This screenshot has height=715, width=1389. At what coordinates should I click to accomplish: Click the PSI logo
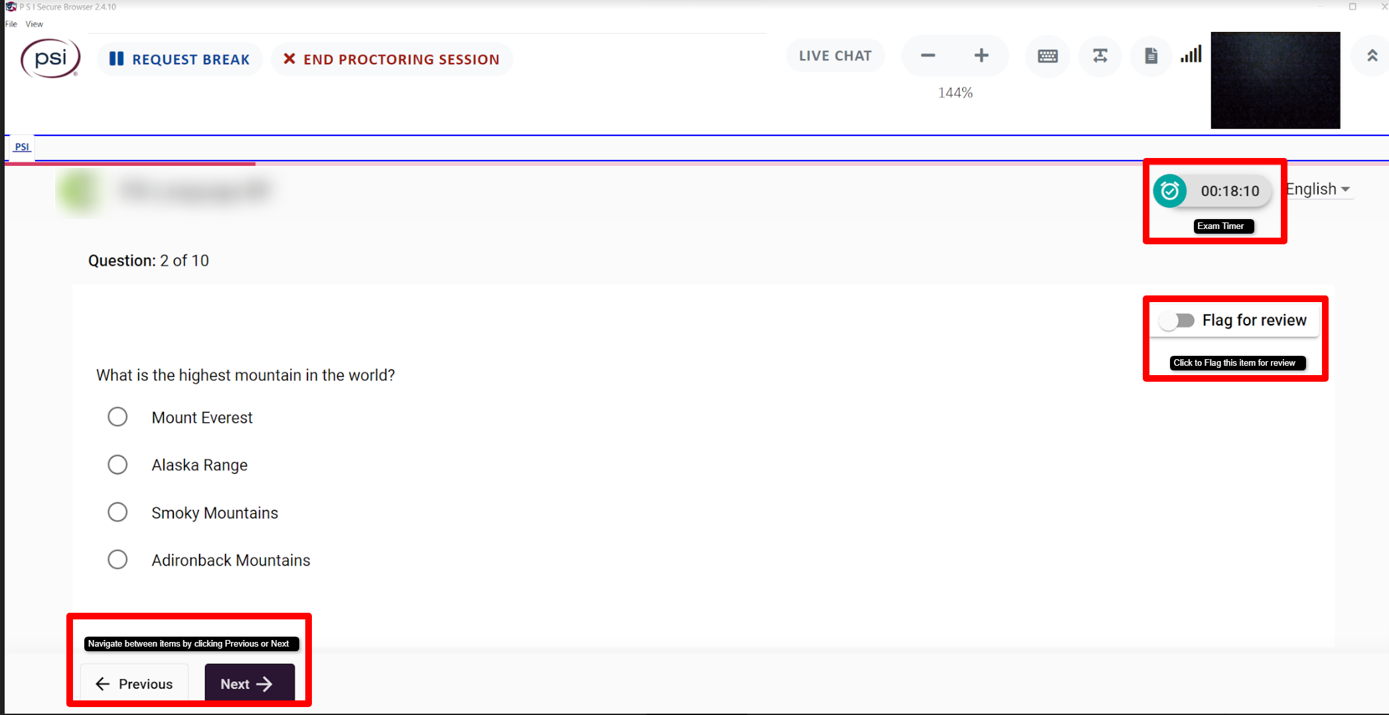tap(50, 58)
